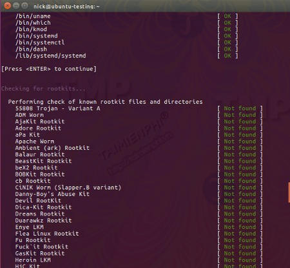This screenshot has width=290, height=268.
Task: Click 'Not found' beside Devil RootKit
Action: pos(240,201)
